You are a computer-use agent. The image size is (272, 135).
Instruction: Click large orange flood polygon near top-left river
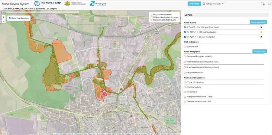(61, 51)
